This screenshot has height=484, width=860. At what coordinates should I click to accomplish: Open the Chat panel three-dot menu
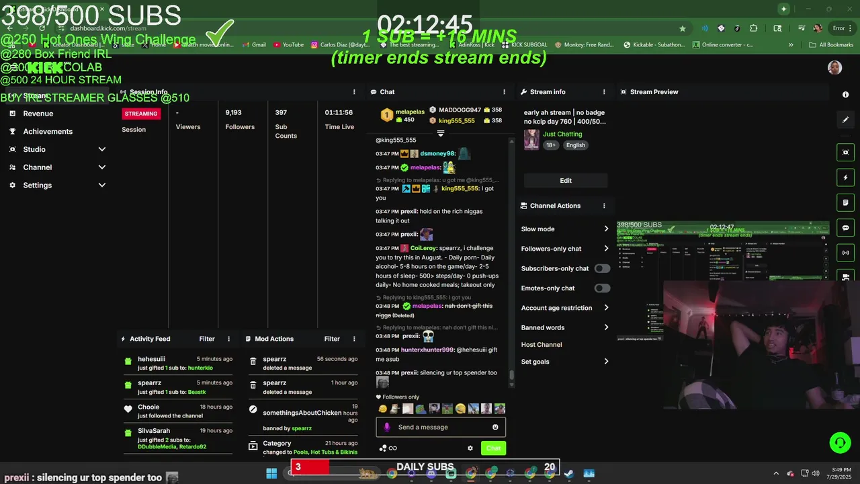point(504,92)
